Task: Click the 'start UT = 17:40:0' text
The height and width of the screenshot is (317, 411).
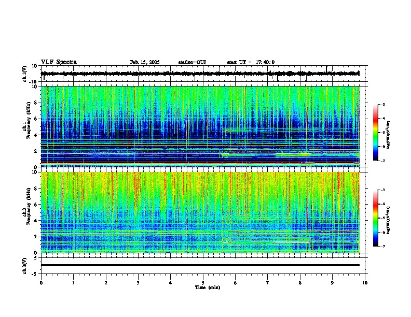Action: tap(251, 62)
